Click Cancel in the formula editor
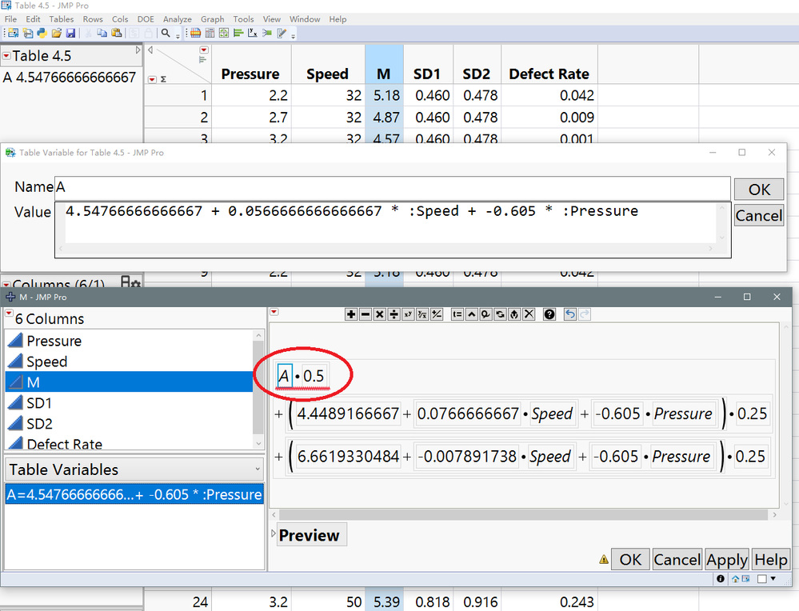799x611 pixels. 677,560
